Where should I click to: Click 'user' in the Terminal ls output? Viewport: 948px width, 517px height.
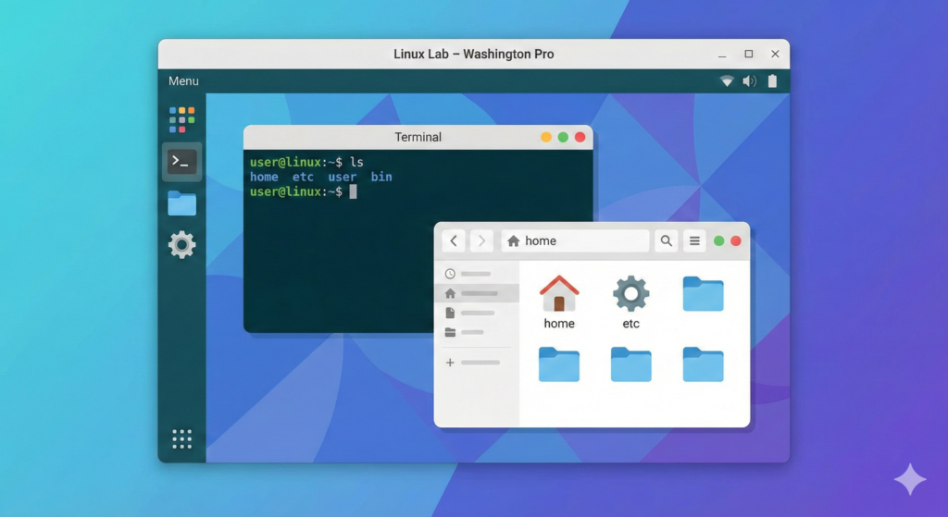point(343,177)
